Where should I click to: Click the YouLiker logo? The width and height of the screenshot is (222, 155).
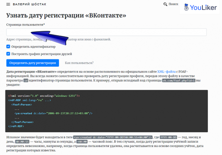click(200, 7)
